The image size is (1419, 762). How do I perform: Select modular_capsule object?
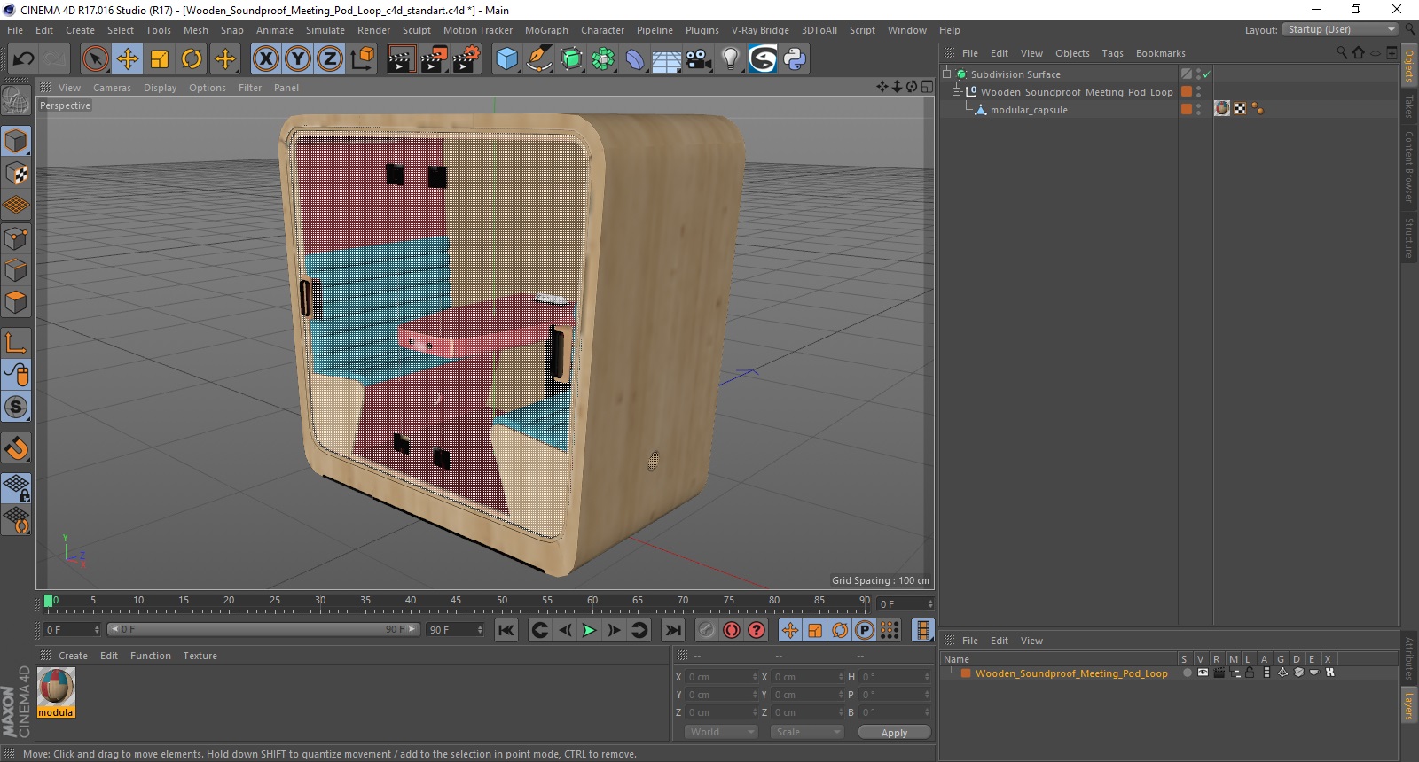(x=1029, y=110)
